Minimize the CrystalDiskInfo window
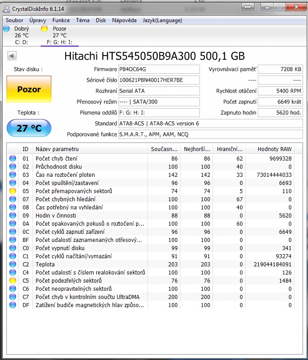The image size is (308, 360). pyautogui.click(x=267, y=7)
